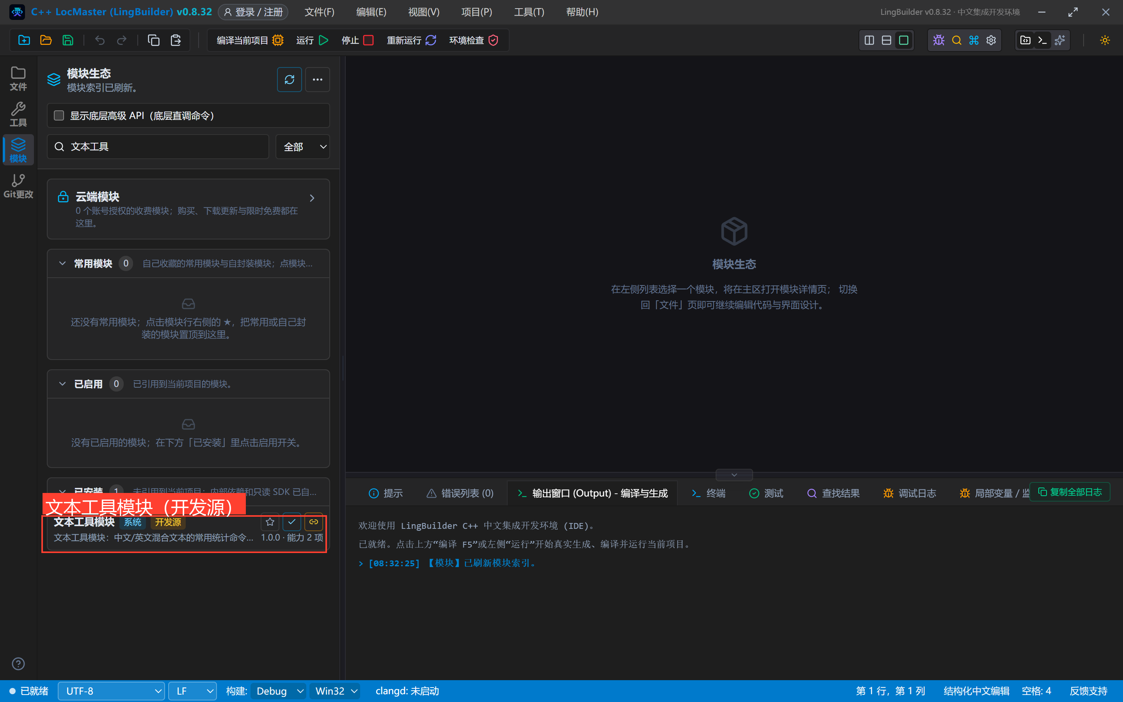The height and width of the screenshot is (702, 1123).
Task: Click 复制全部日志 button
Action: pyautogui.click(x=1070, y=492)
